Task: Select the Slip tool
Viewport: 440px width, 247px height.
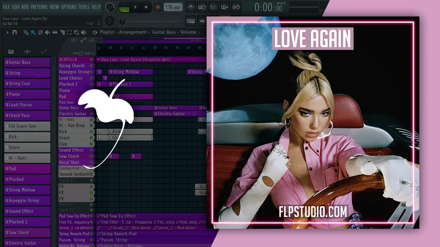Action: [x=55, y=32]
